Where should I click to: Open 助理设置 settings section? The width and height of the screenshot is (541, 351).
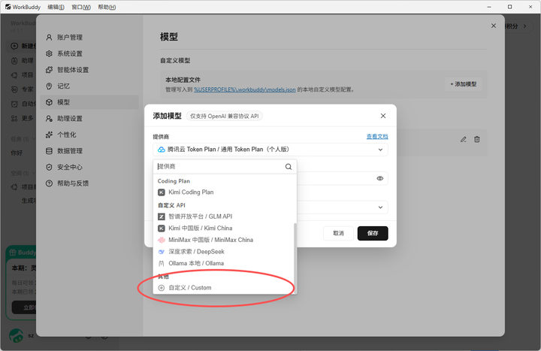coord(89,119)
